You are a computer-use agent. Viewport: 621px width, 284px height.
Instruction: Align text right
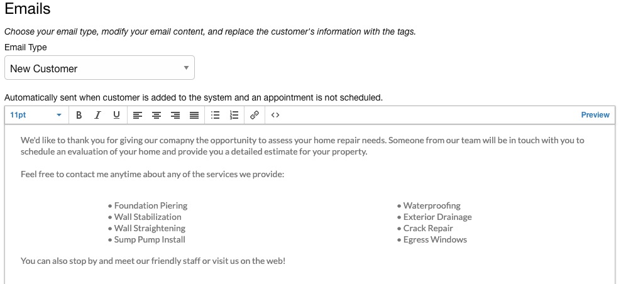click(x=175, y=115)
